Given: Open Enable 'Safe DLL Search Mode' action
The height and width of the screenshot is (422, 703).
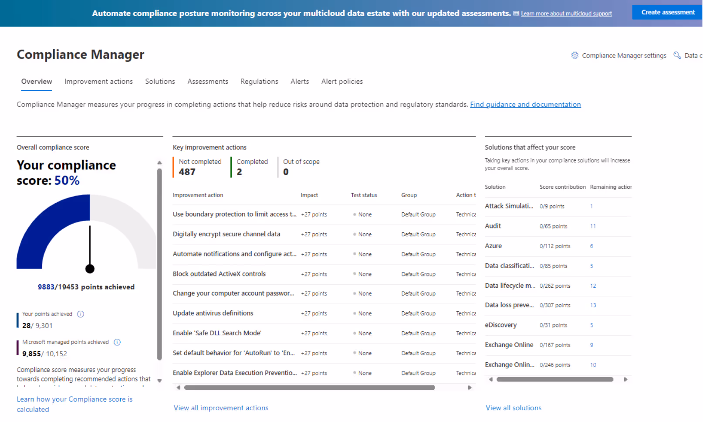Looking at the screenshot, I should click(217, 333).
